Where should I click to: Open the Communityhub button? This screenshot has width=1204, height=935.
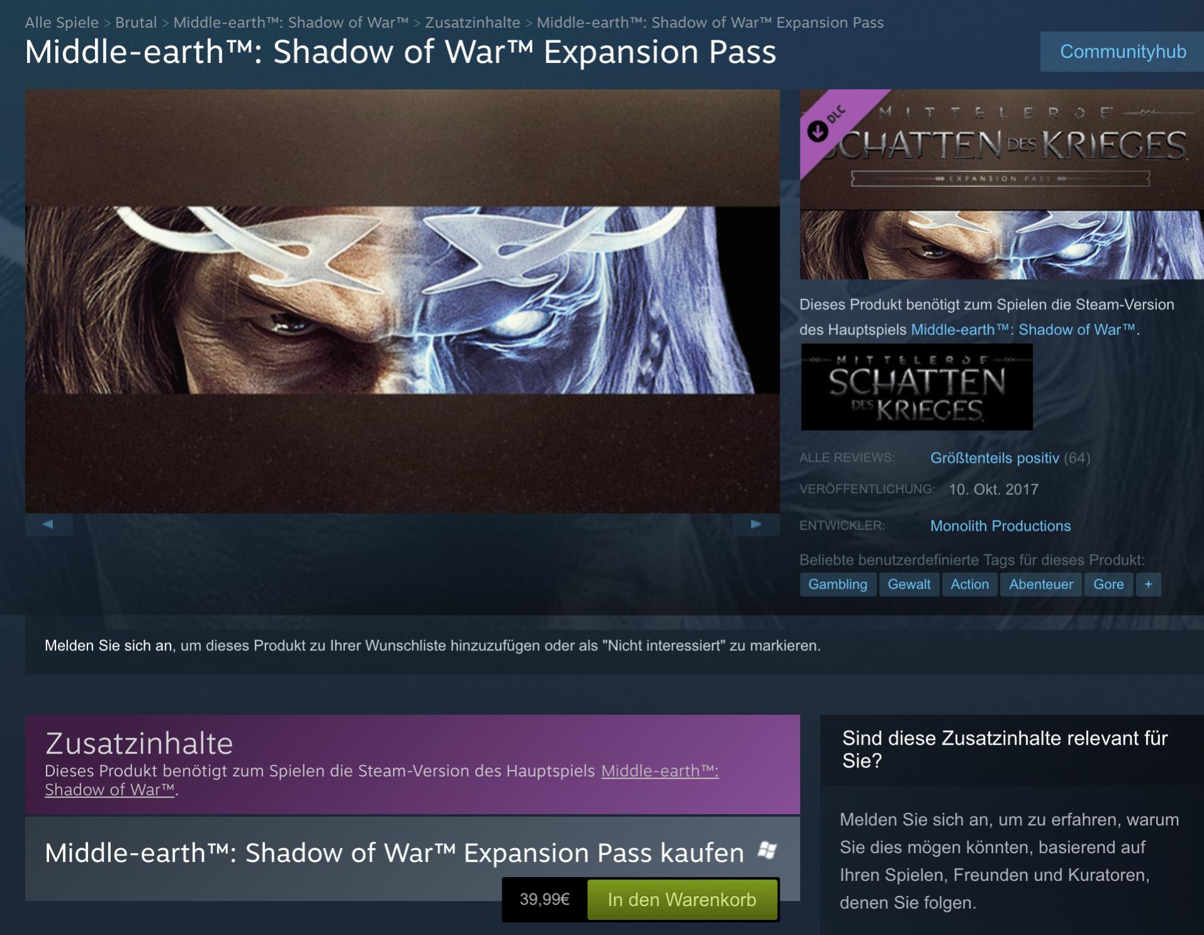[1122, 52]
